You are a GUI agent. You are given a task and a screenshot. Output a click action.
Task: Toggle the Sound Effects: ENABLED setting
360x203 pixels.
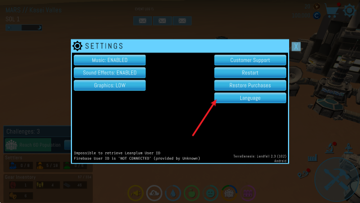(x=110, y=73)
